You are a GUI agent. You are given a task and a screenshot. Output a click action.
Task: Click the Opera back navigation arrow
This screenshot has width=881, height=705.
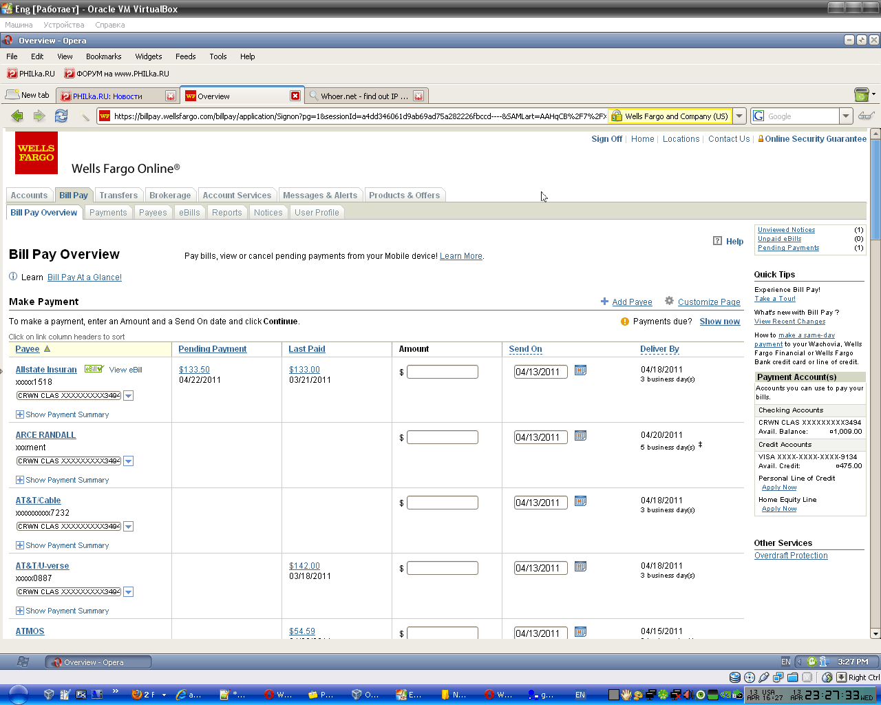pos(17,116)
